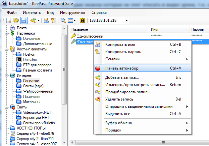The image size is (209, 146).
Task: Open the Add entry dropdown arrow in the toolbar
Action: [38, 20]
